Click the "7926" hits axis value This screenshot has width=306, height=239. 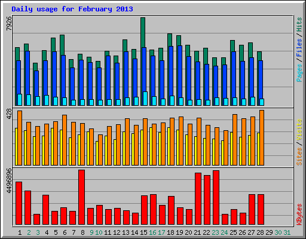(9, 24)
